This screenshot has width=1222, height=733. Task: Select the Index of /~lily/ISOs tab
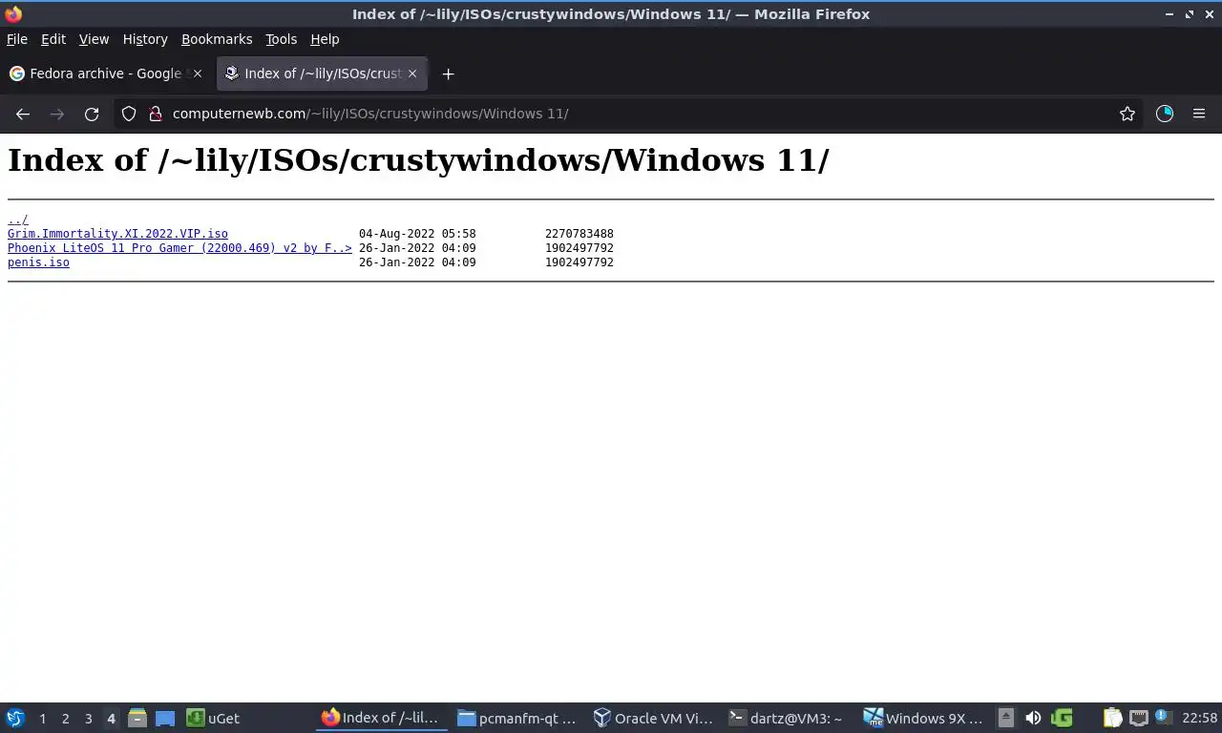click(x=322, y=73)
